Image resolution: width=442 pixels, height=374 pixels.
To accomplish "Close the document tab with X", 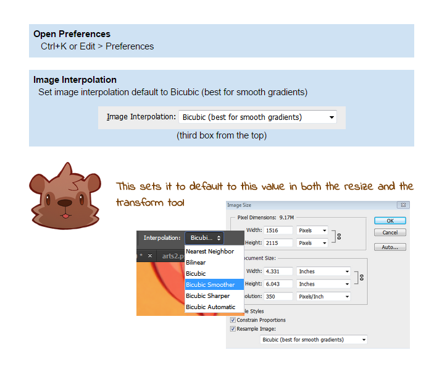I will (150, 256).
